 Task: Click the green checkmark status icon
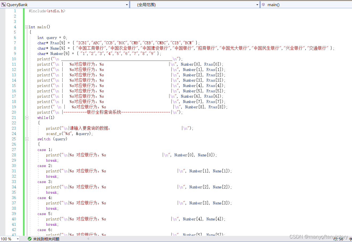pyautogui.click(x=30, y=239)
